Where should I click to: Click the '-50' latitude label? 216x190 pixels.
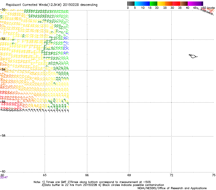(x=3, y=10)
